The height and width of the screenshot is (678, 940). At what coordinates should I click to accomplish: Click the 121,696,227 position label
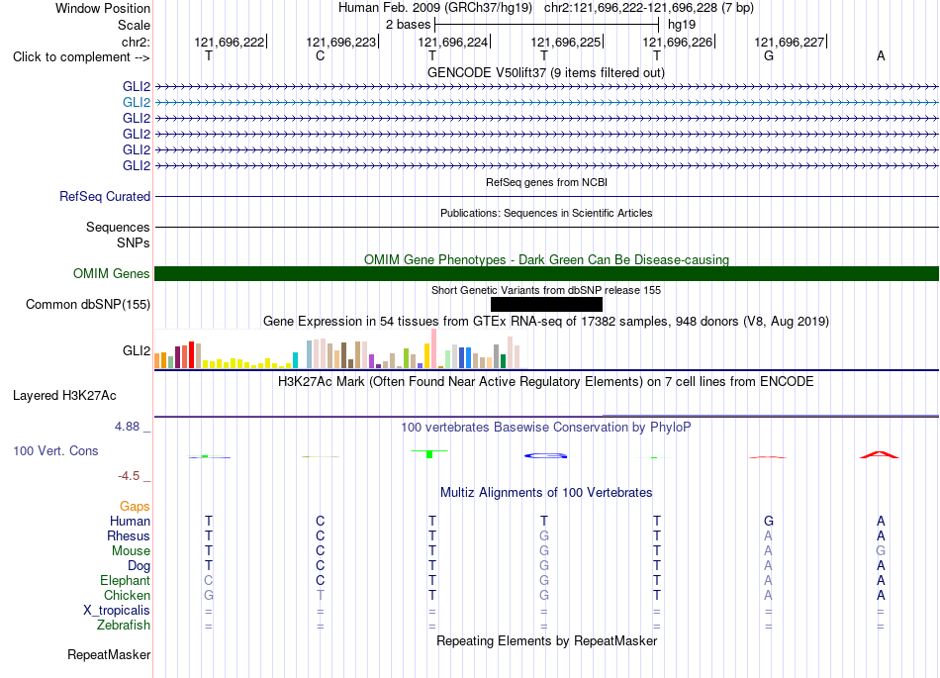(x=789, y=42)
